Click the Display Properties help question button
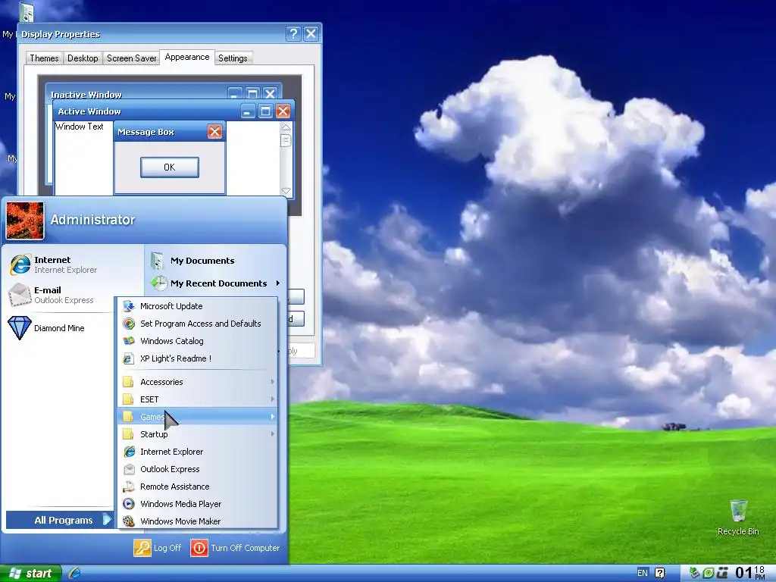This screenshot has width=776, height=582. point(293,33)
